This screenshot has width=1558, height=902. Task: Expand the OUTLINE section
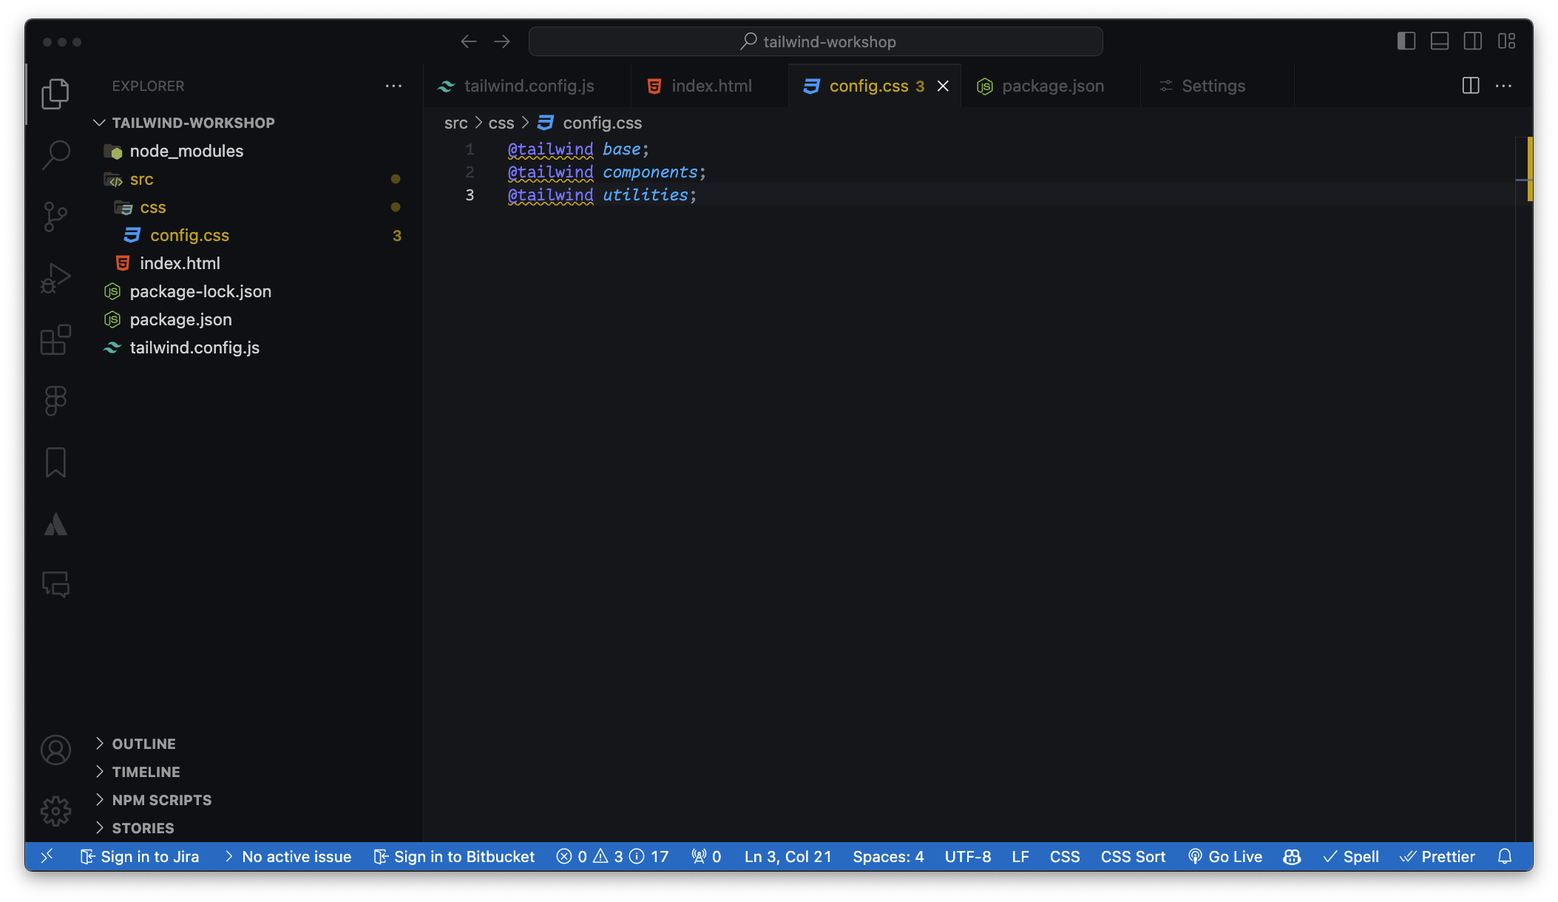tap(143, 744)
